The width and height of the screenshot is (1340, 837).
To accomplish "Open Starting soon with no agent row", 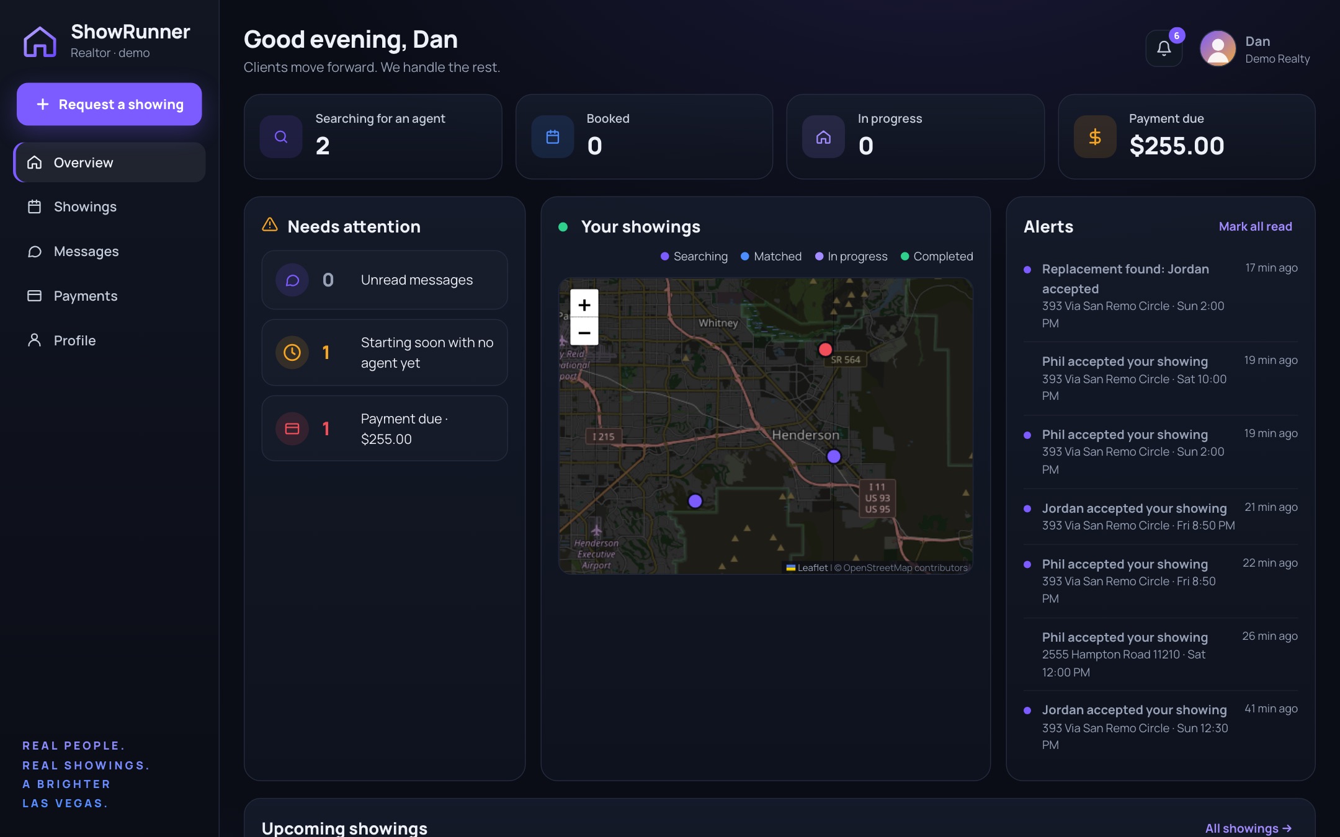I will pyautogui.click(x=385, y=352).
